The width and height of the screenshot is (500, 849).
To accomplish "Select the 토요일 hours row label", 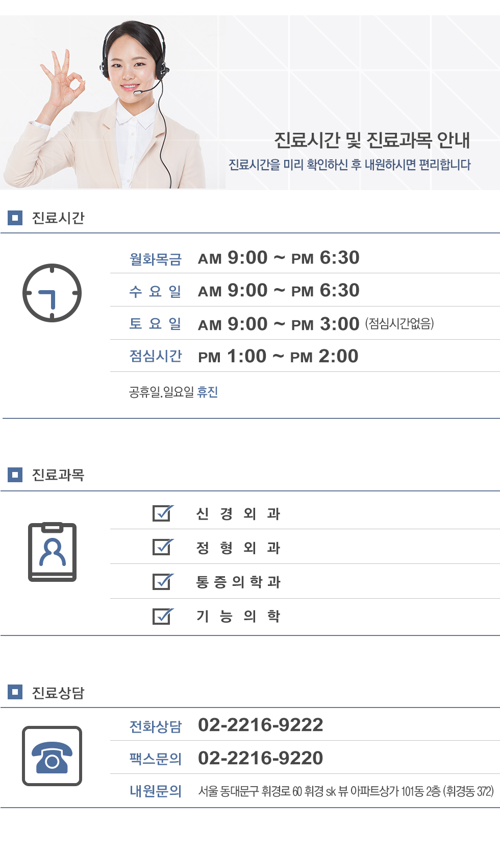I will click(x=156, y=324).
